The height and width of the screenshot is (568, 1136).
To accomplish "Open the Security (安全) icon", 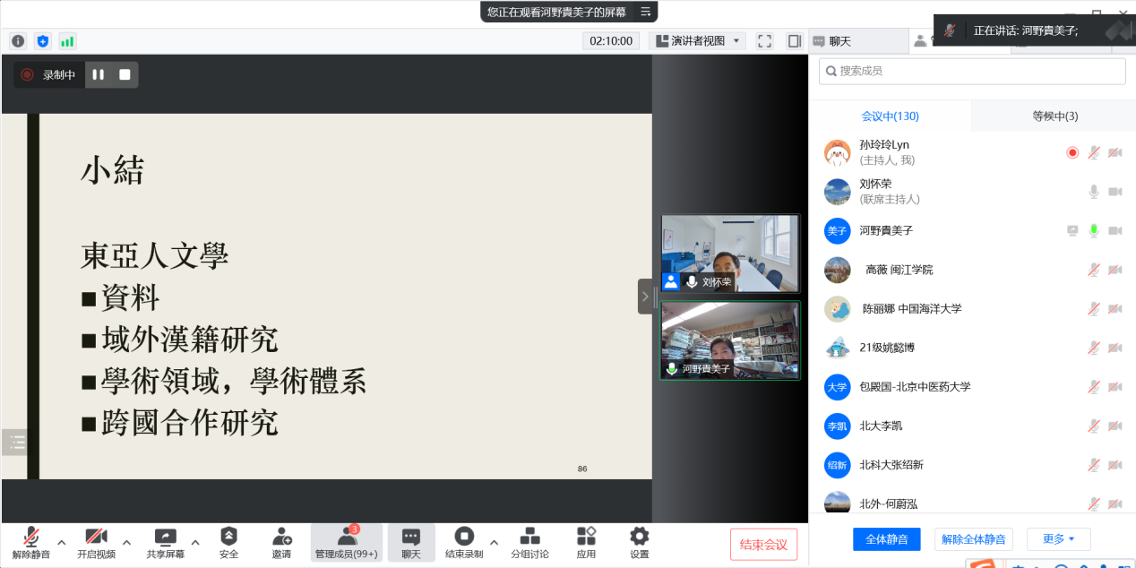I will click(228, 542).
